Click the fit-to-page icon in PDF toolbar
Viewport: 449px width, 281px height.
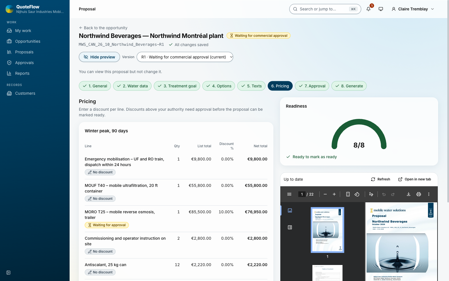coord(348,194)
